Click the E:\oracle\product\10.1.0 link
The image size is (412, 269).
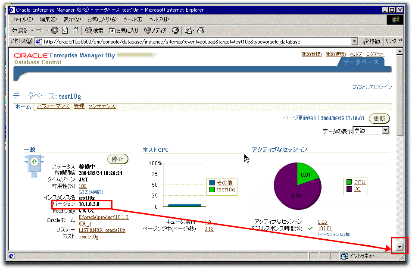coord(103,217)
